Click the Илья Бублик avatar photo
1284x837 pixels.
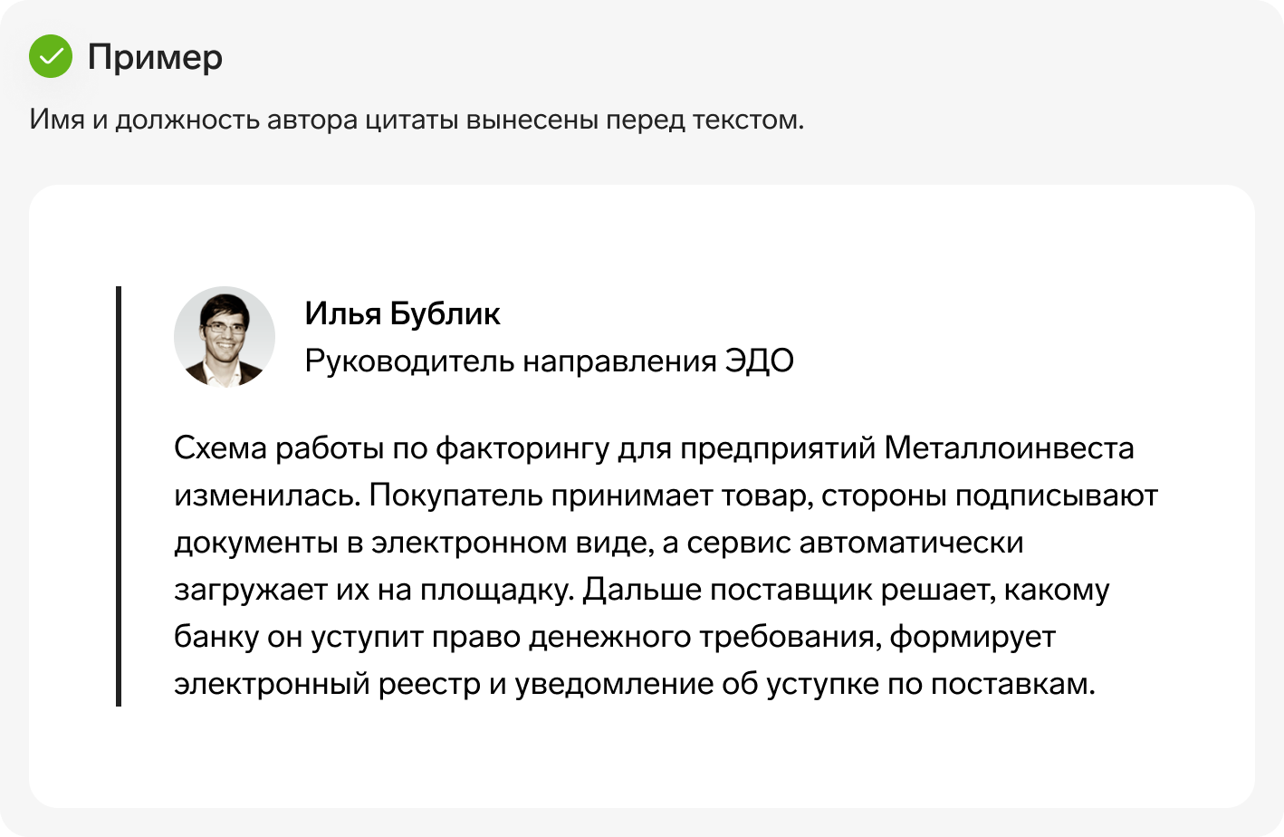point(225,337)
